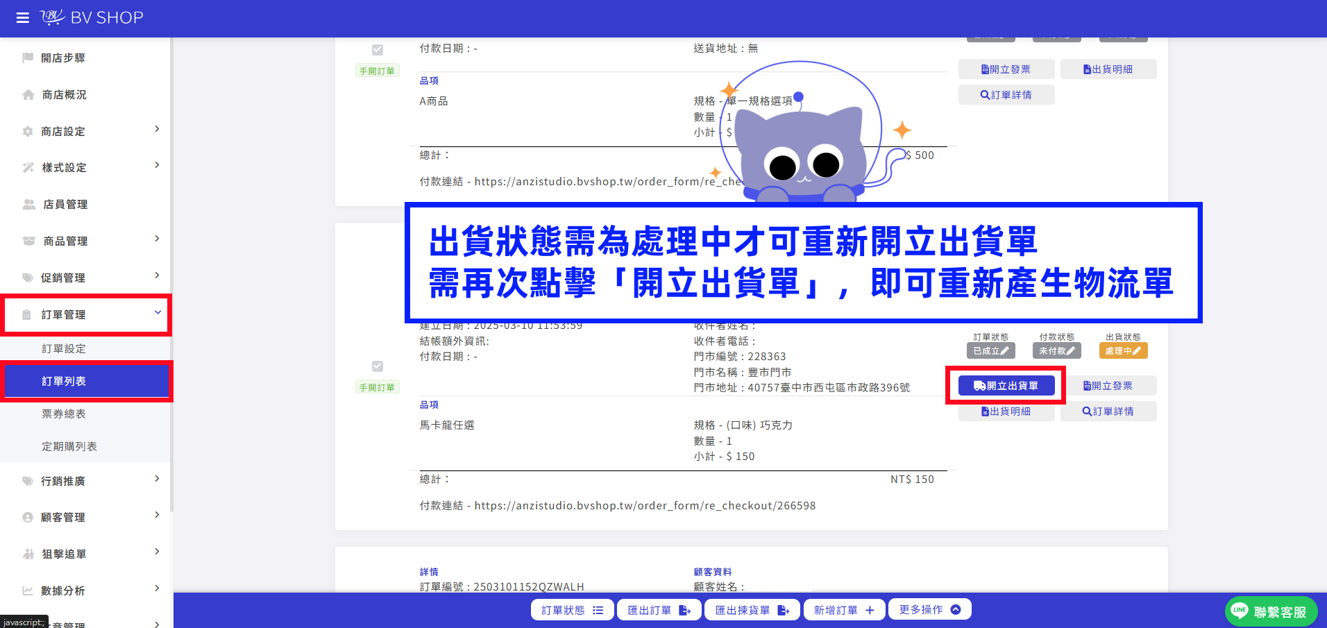Image resolution: width=1327 pixels, height=628 pixels.
Task: Click the 商品管理 box icon
Action: 29,241
